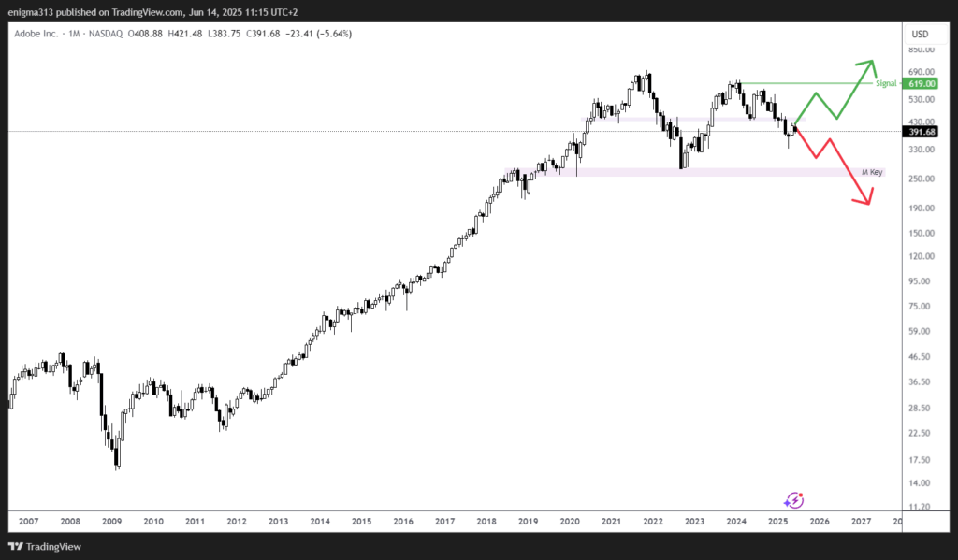This screenshot has height=560, width=958.
Task: Click the TradingView logo at bottom left
Action: click(x=45, y=547)
